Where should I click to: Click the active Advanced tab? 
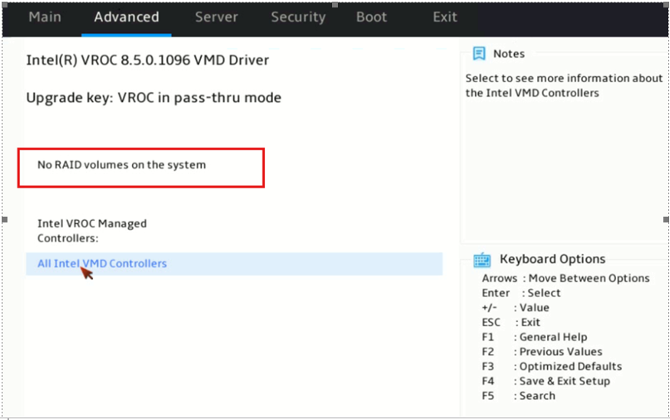pyautogui.click(x=126, y=17)
